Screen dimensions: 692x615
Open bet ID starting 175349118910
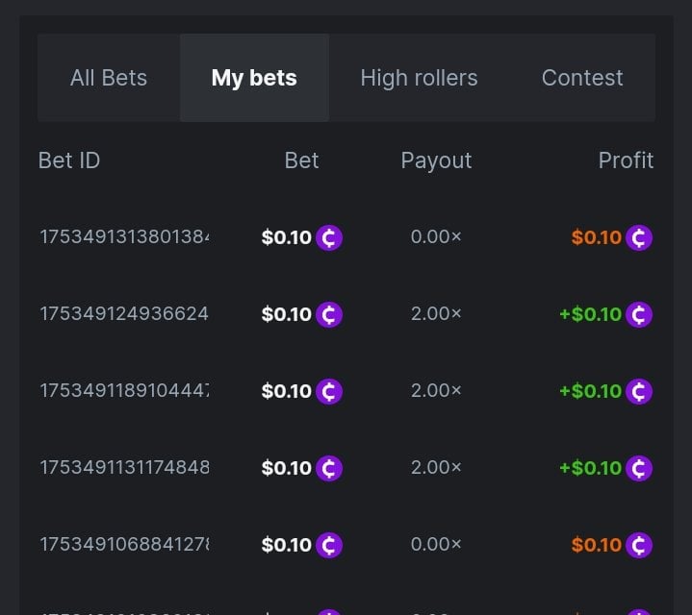[124, 391]
